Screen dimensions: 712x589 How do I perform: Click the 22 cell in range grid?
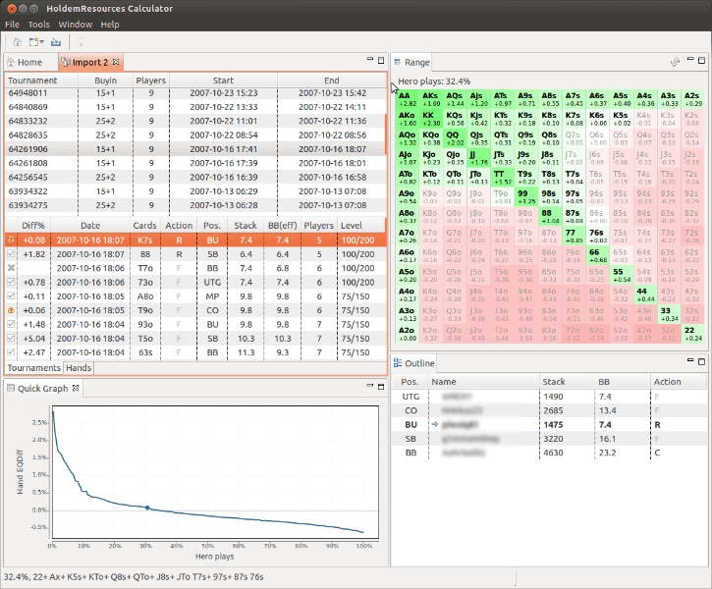click(692, 334)
